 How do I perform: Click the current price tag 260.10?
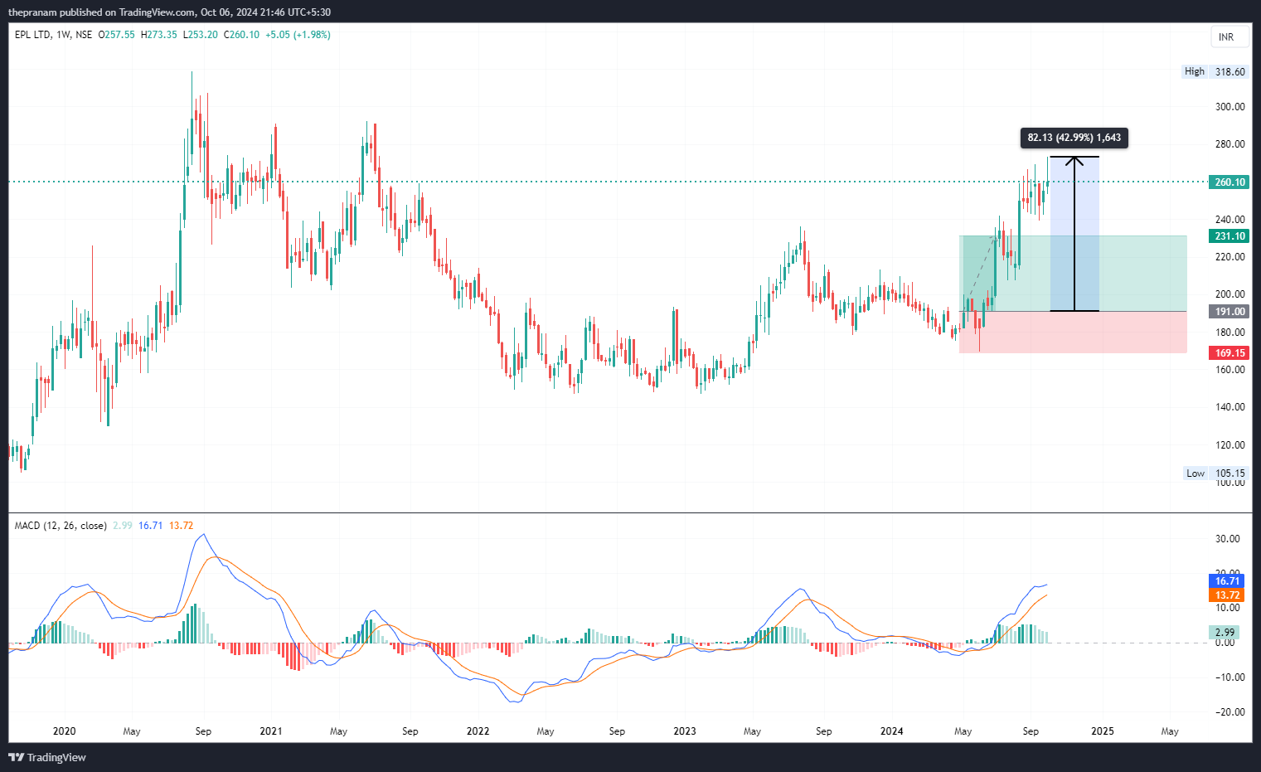[1229, 182]
